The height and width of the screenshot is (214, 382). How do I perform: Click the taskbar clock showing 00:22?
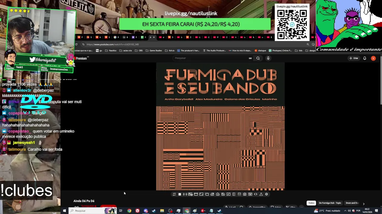[x=367, y=211]
